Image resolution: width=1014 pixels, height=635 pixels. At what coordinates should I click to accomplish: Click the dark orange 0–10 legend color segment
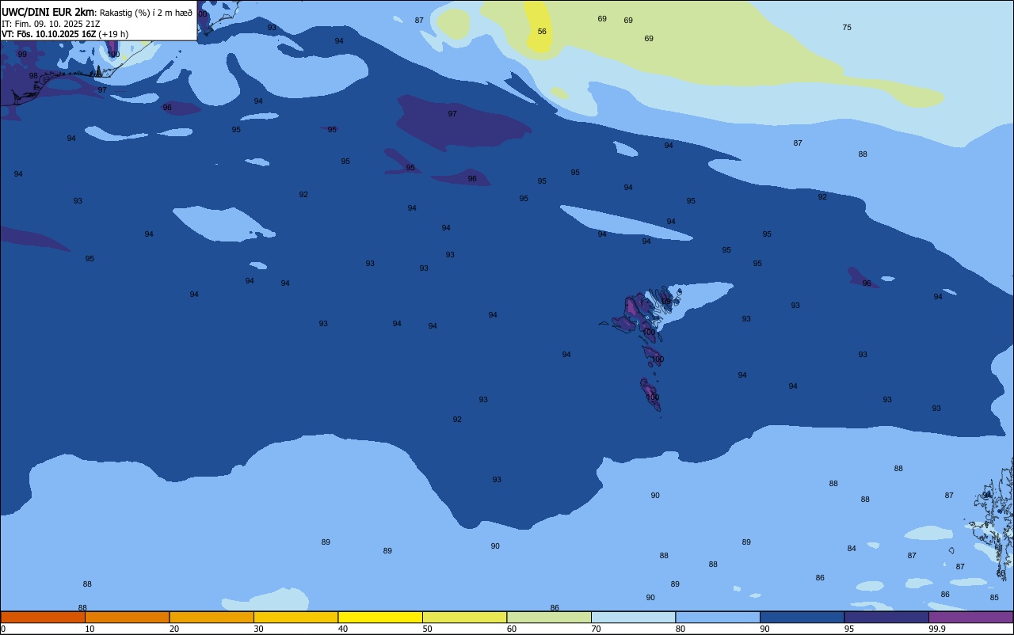43,617
